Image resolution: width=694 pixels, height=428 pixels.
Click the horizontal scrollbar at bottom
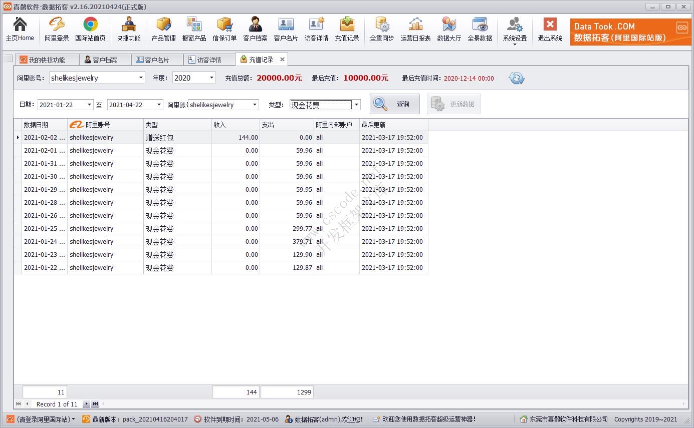393,404
